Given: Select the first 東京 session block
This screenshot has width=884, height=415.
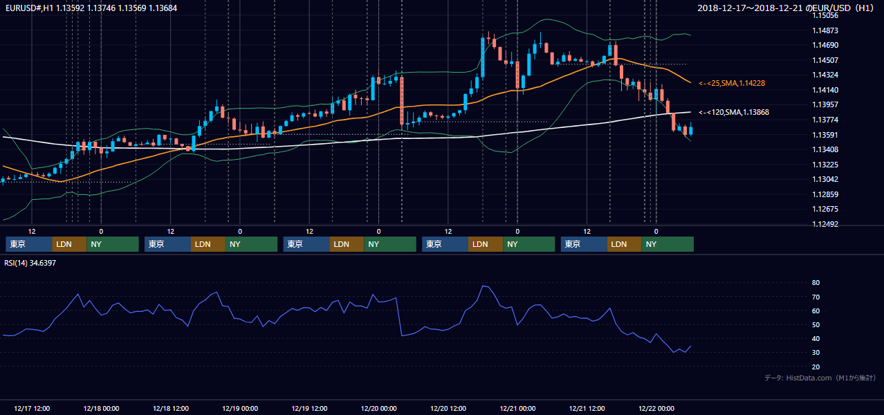Looking at the screenshot, I should point(28,244).
